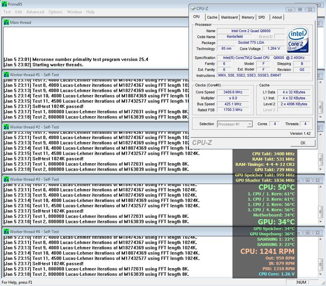This screenshot has height=286, width=326.
Task: Click the Worker thread #2 scrollbar thumb
Action: point(320,160)
